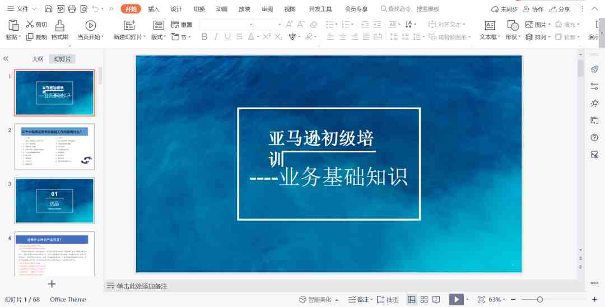The height and width of the screenshot is (307, 605).
Task: Toggle Superscript formatting
Action: 266,36
